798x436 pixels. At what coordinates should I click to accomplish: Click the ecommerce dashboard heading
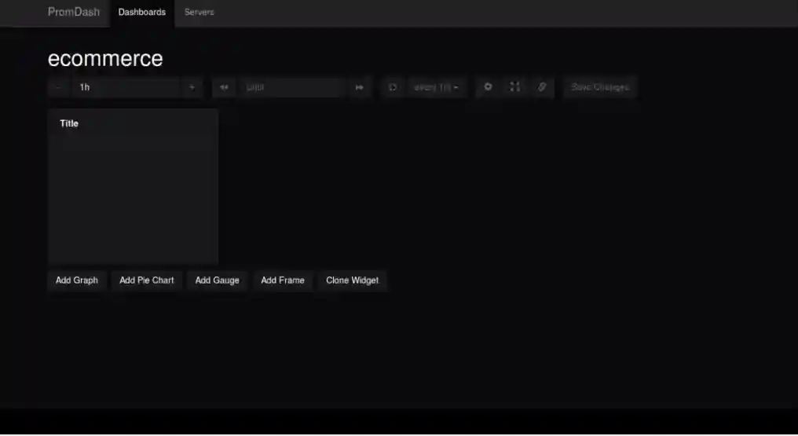[x=105, y=58]
